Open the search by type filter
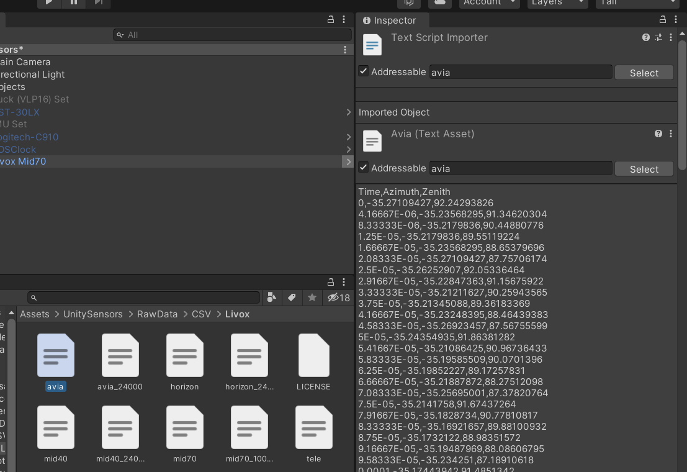The image size is (687, 472). point(271,297)
